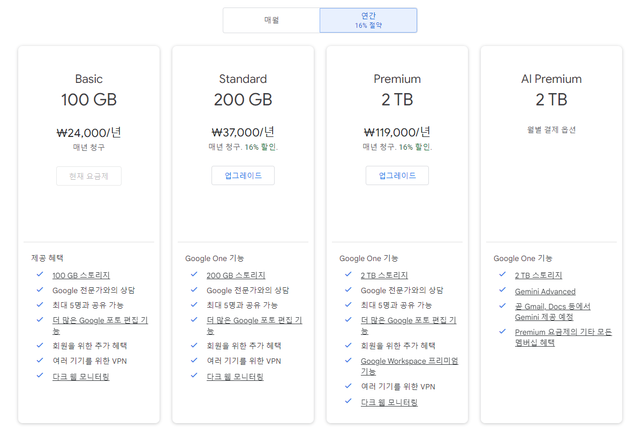Click the Basic plan title
This screenshot has width=635, height=429.
pos(89,79)
